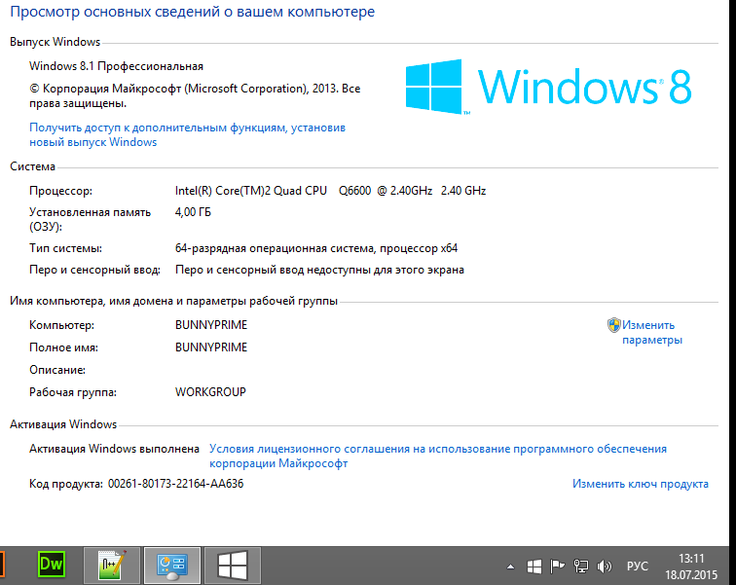Screen dimensions: 736x585
Task: Click the shield icon beside "Изменить параметры"
Action: 614,325
